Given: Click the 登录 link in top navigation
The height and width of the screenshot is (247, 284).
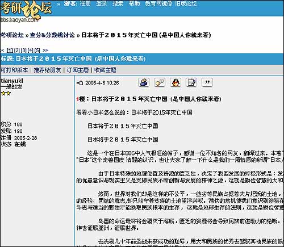Looking at the screenshot, I should coord(102,3).
